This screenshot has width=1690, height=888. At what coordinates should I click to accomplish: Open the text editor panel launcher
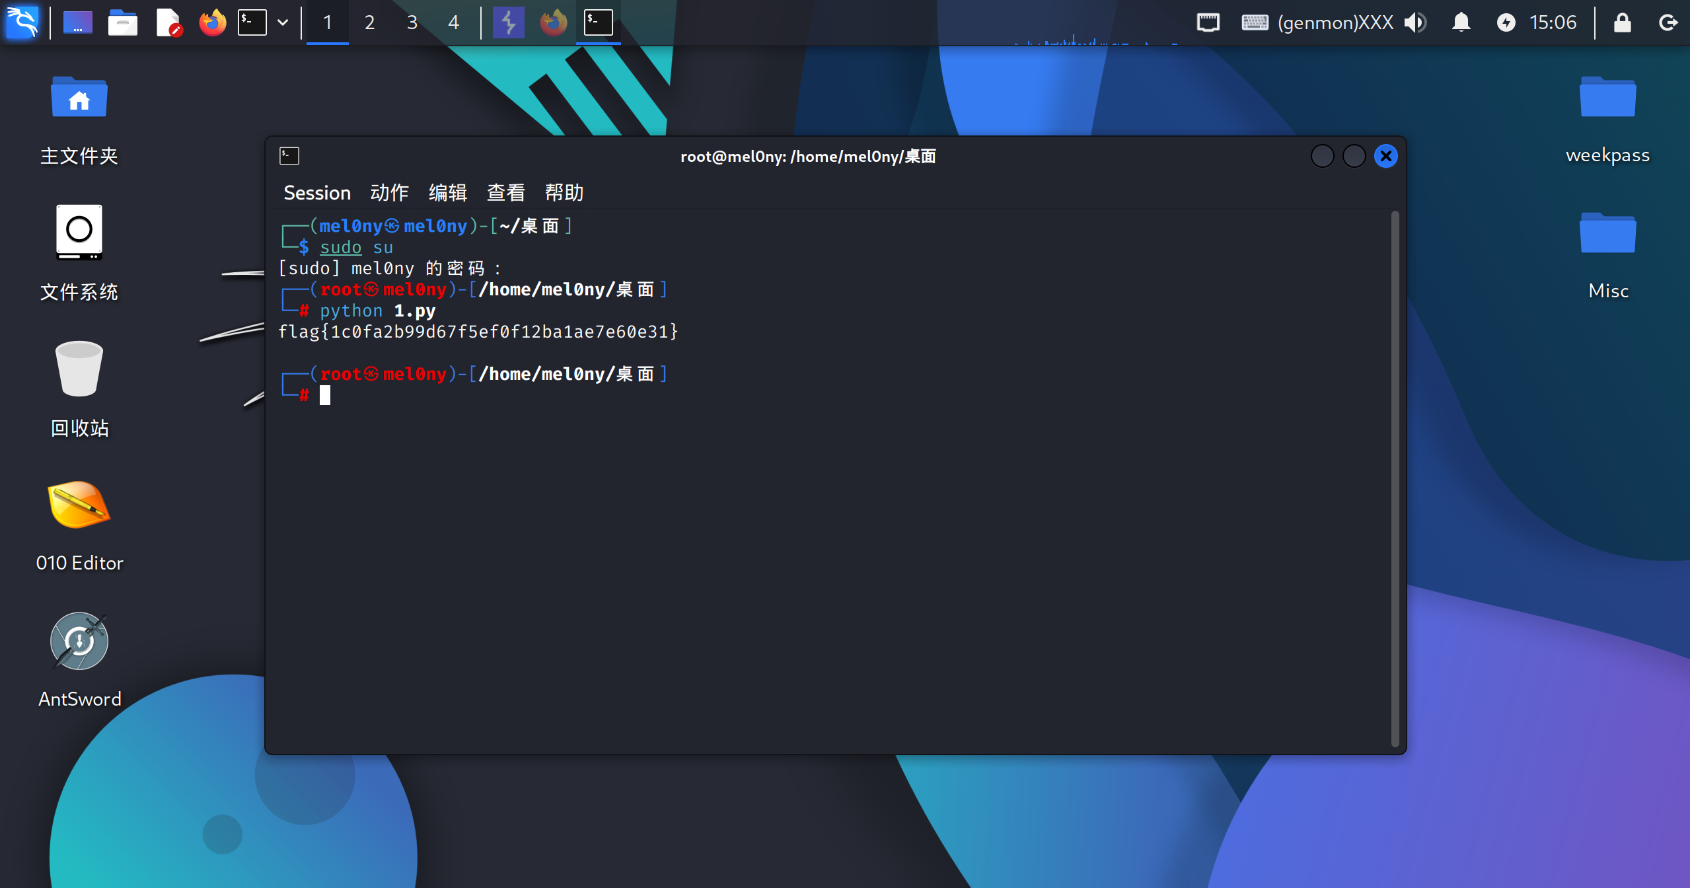(168, 22)
